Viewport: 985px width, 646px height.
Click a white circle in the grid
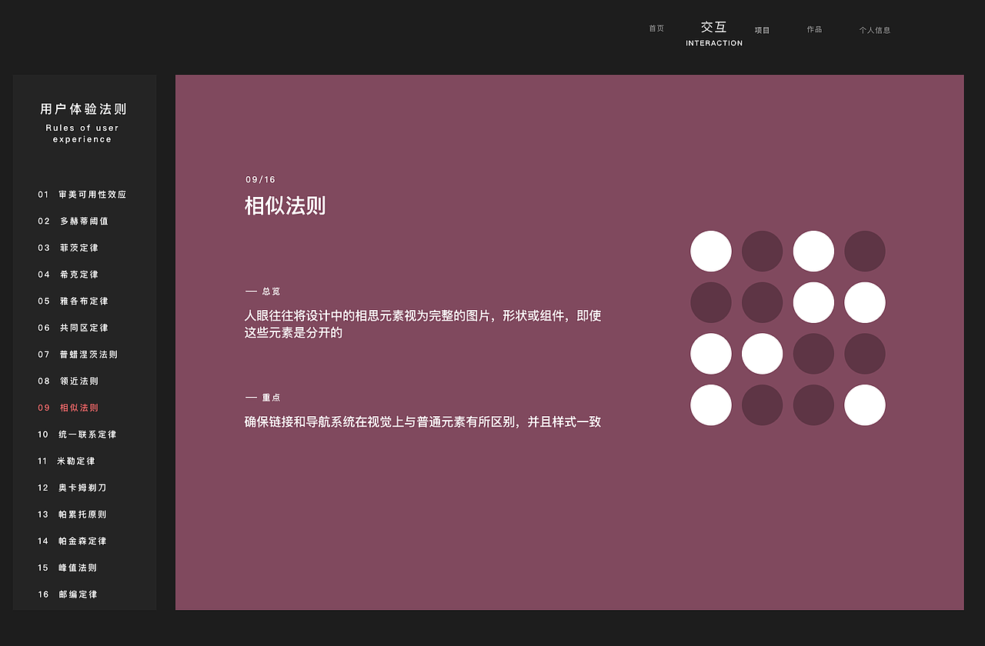710,251
